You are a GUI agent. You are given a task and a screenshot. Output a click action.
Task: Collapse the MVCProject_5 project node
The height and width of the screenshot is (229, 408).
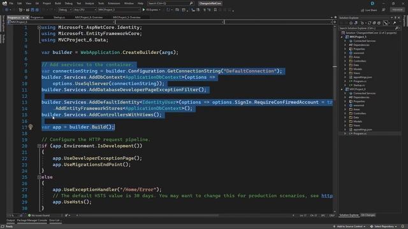pos(342,37)
